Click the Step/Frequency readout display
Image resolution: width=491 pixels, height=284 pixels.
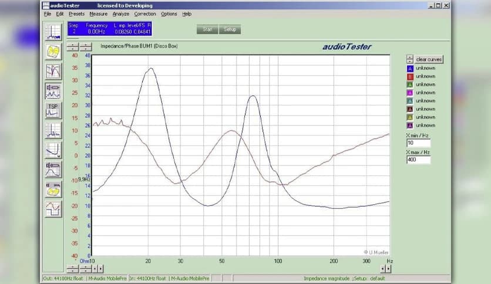[x=110, y=29]
